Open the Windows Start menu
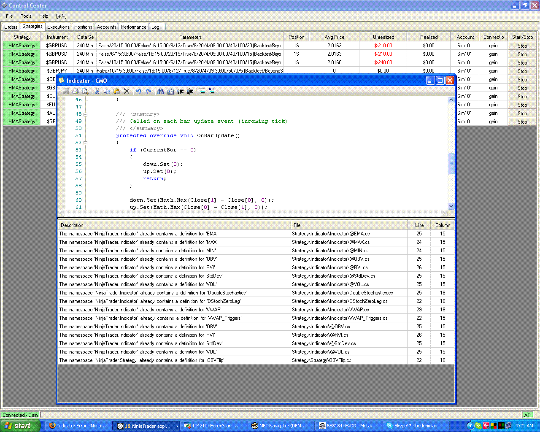 pyautogui.click(x=20, y=426)
